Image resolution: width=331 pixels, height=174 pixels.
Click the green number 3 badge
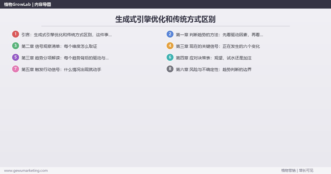coord(15,46)
